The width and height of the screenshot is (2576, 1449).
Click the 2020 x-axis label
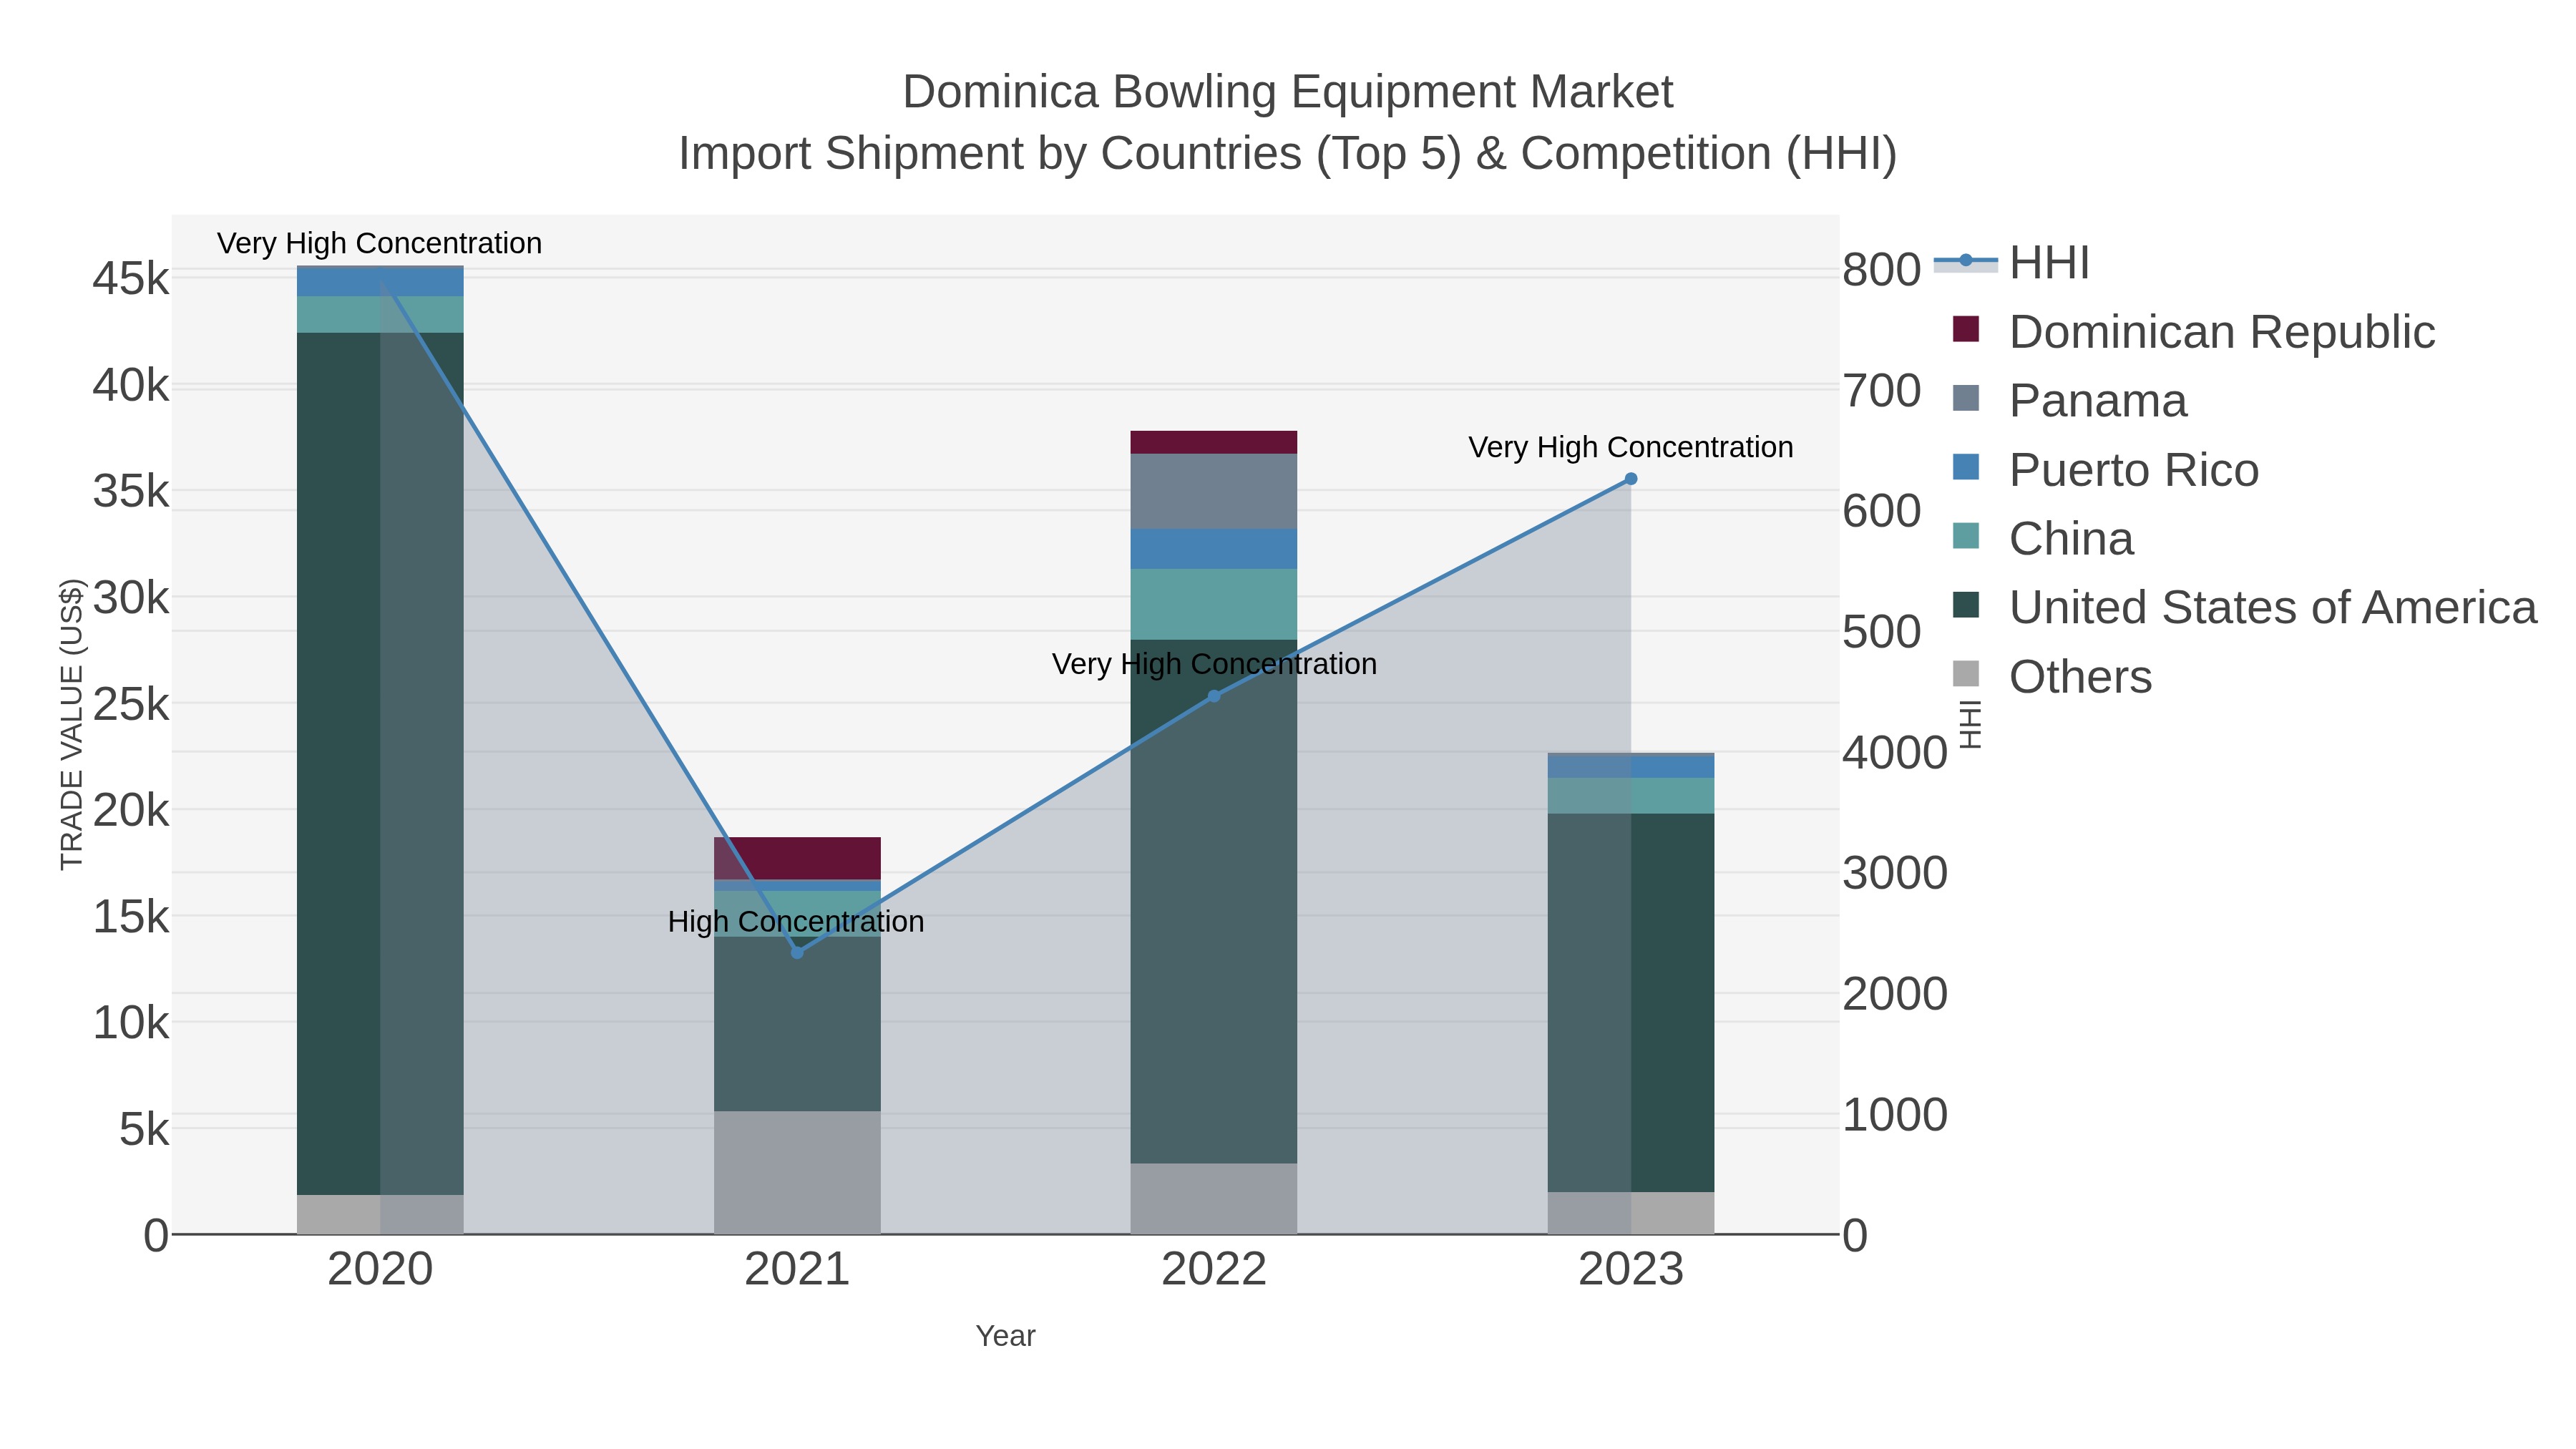(x=380, y=1270)
